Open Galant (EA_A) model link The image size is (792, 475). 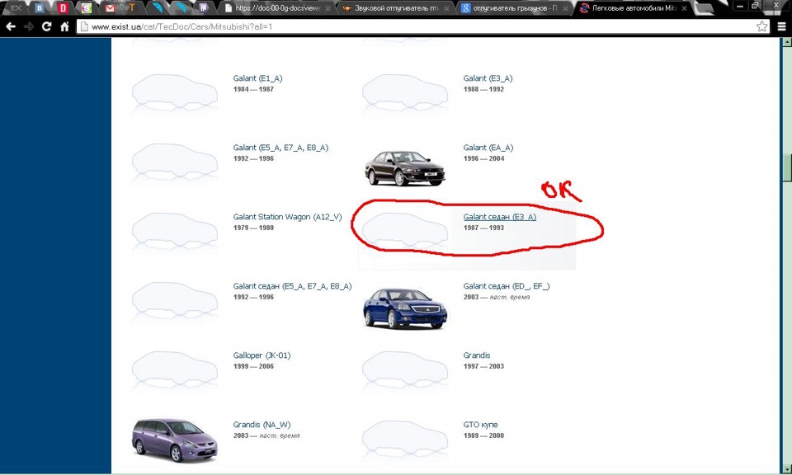[x=488, y=148]
